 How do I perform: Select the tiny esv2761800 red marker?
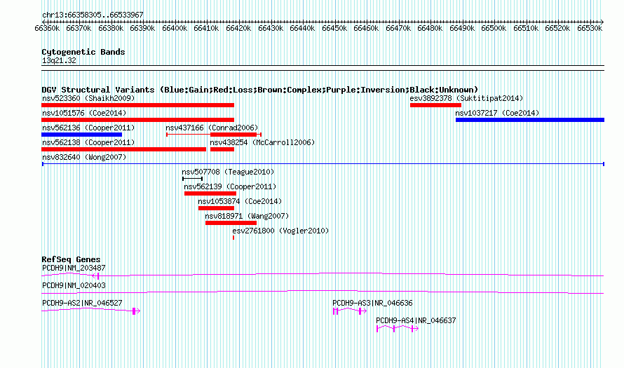coord(233,238)
